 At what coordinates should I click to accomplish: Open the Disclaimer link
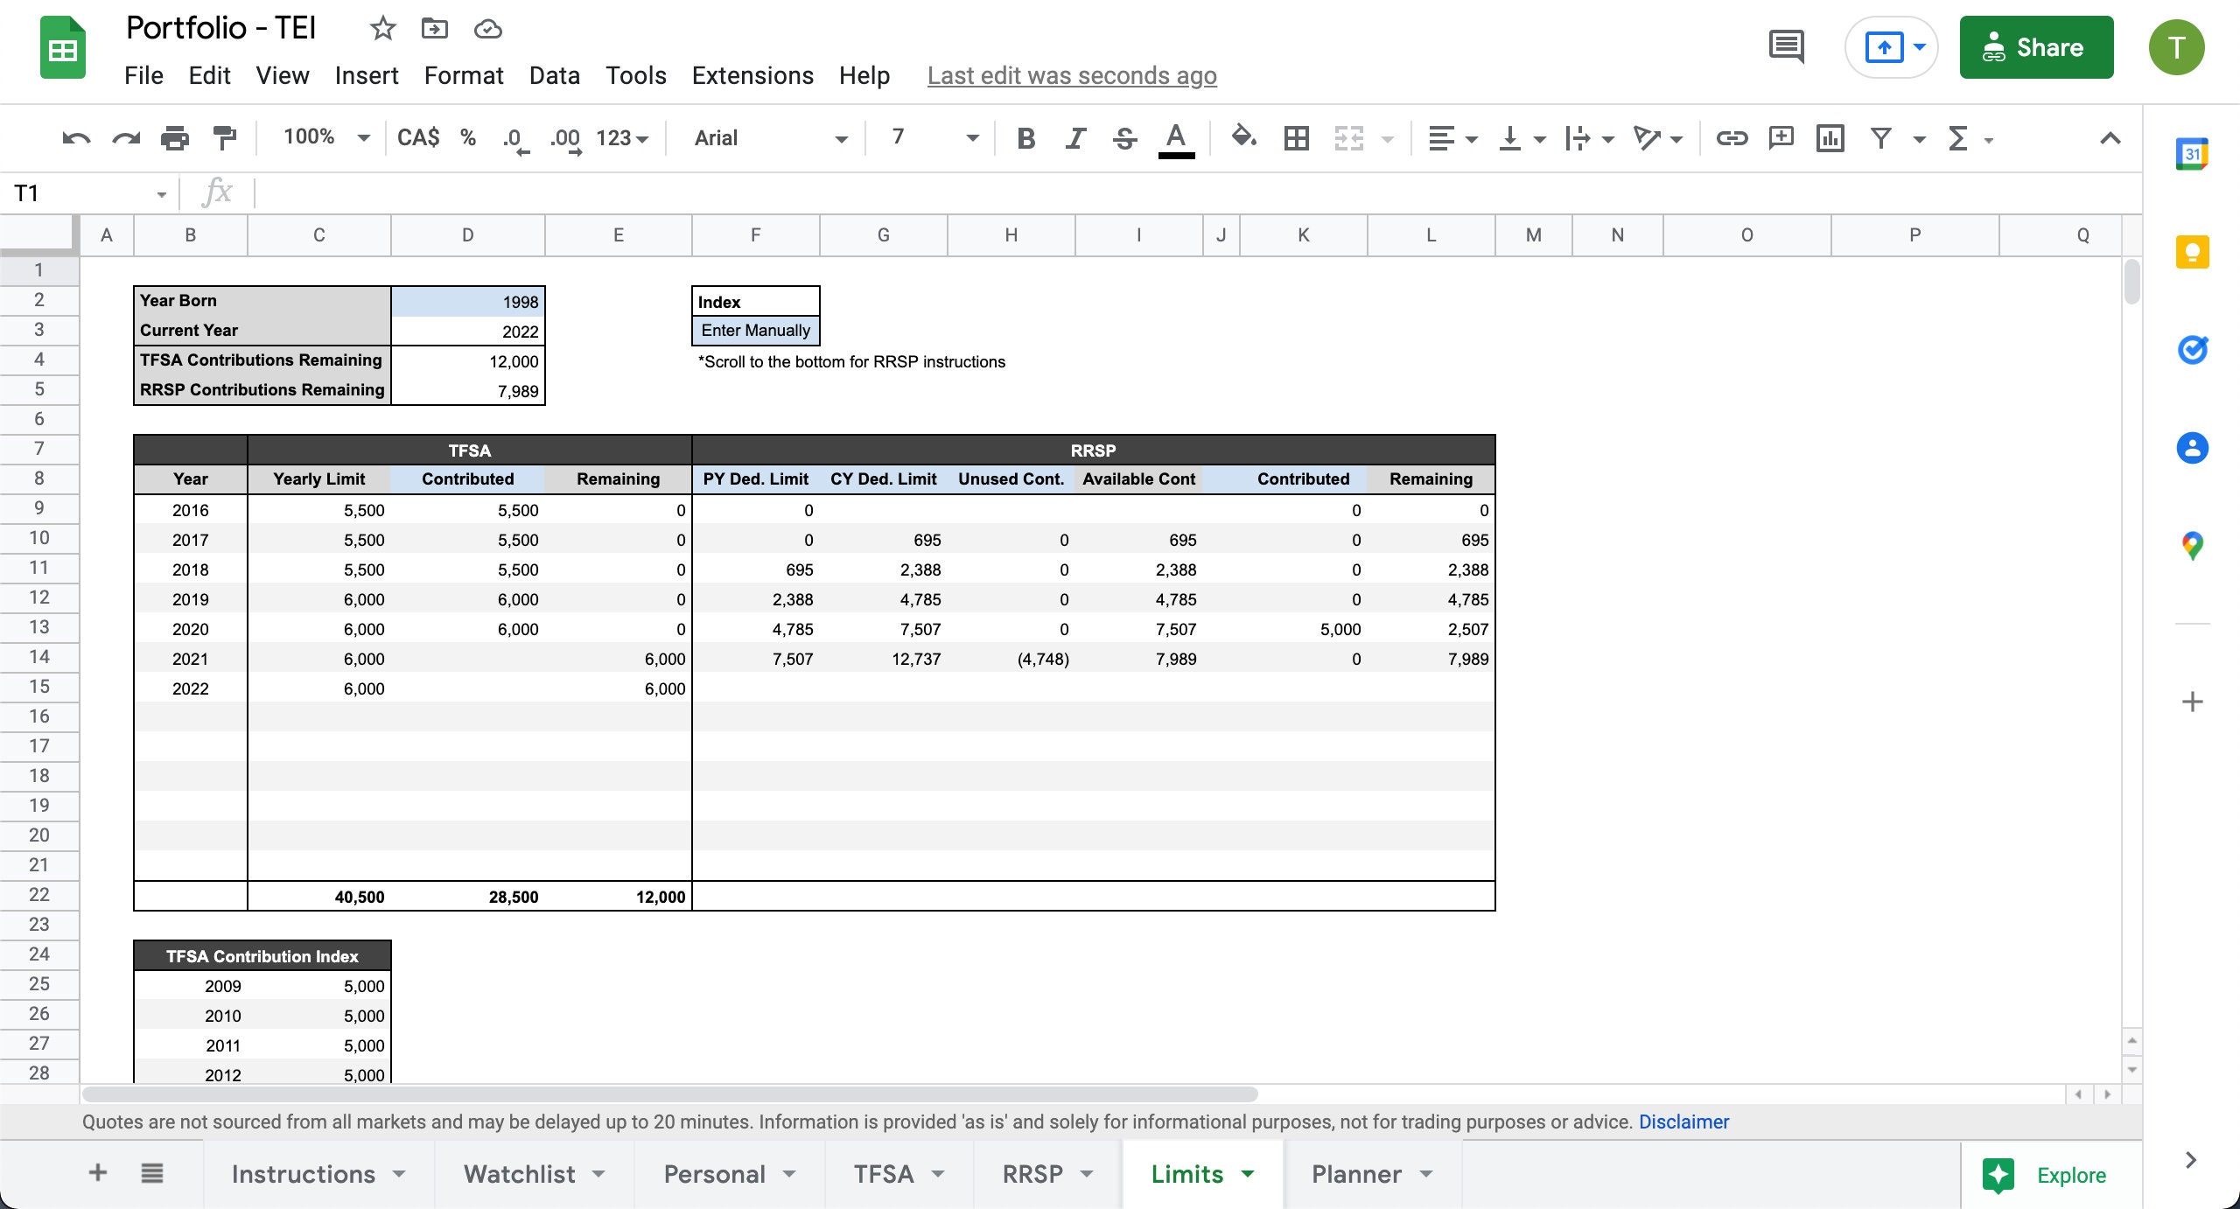pyautogui.click(x=1683, y=1122)
